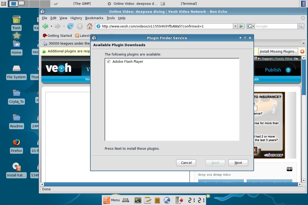Viewport: 308px width, 205px height.
Task: Click Cancel in Plugin Finder Service
Action: coord(186,163)
